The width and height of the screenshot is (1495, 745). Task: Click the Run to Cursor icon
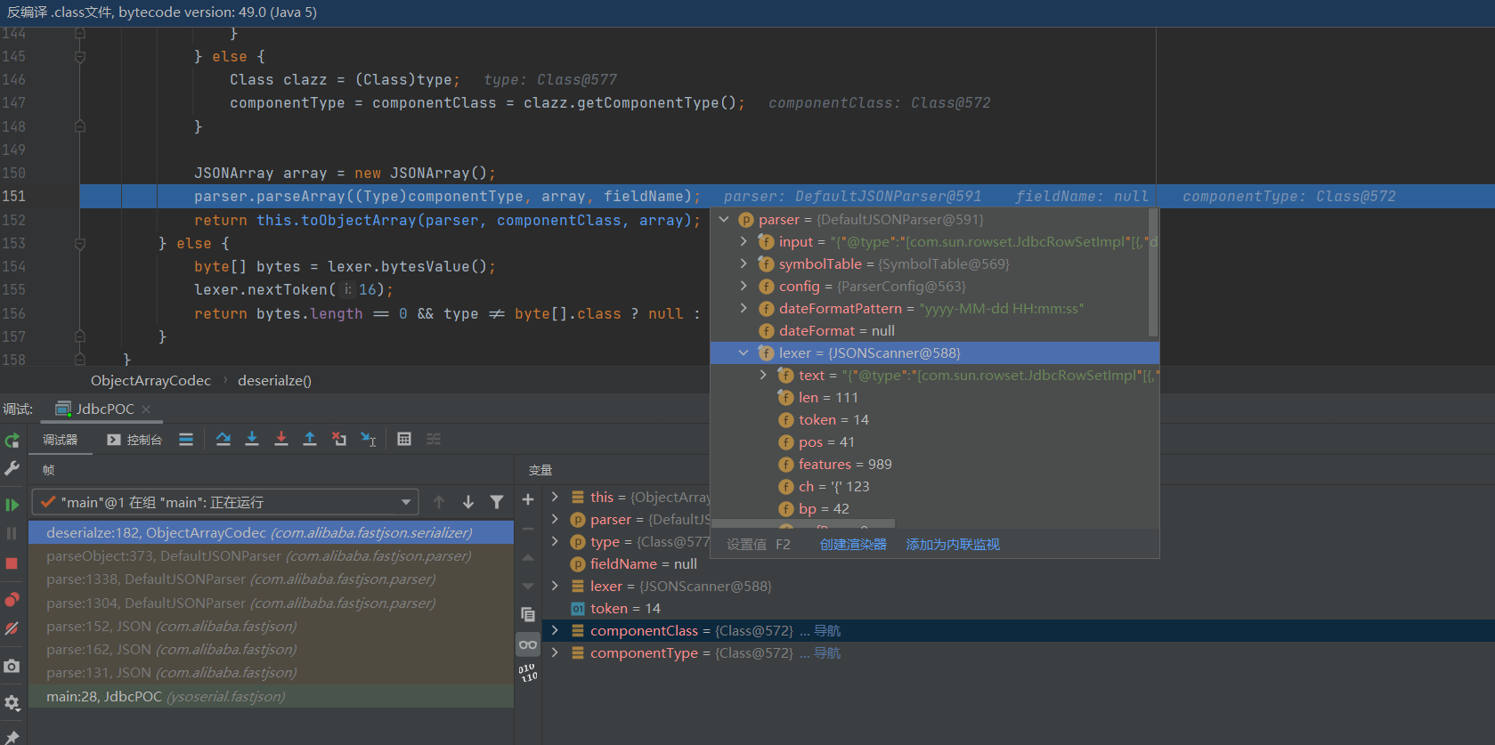(368, 439)
